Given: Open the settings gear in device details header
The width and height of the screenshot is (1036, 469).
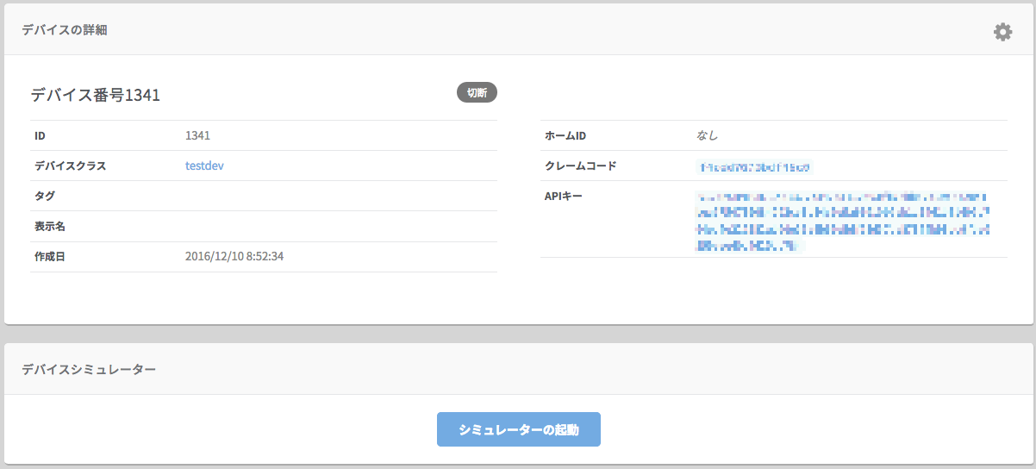Looking at the screenshot, I should pos(1002,32).
